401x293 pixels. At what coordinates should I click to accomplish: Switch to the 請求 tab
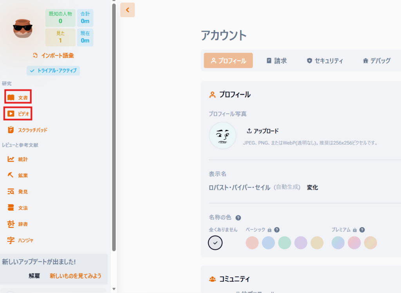point(276,61)
